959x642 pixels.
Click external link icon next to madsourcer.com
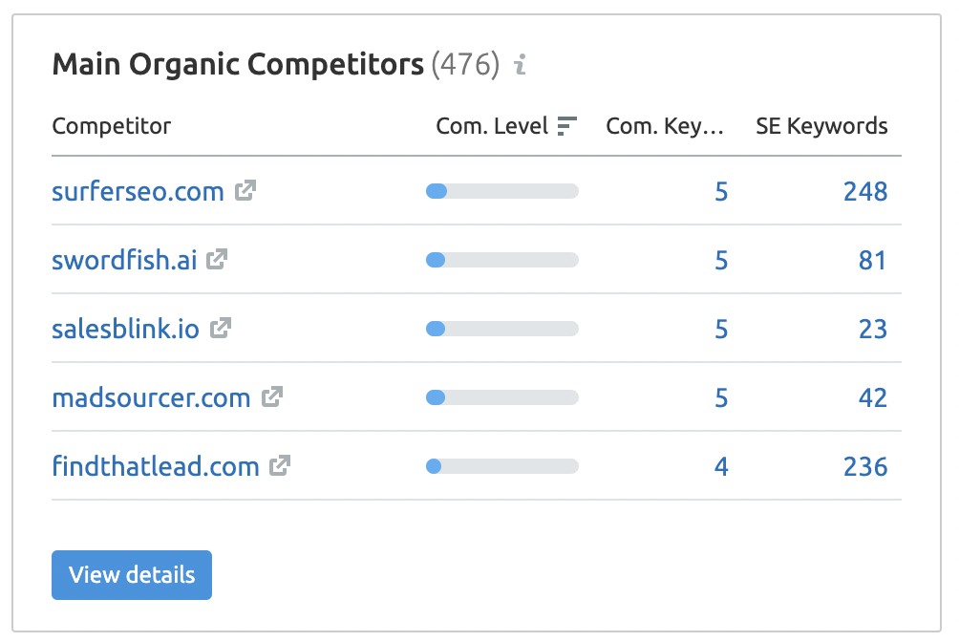pyautogui.click(x=272, y=396)
